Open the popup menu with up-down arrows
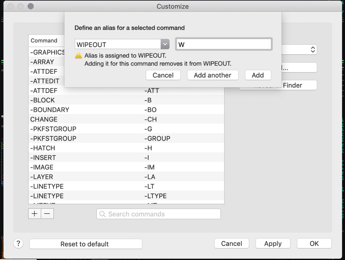This screenshot has width=345, height=260. 312,50
